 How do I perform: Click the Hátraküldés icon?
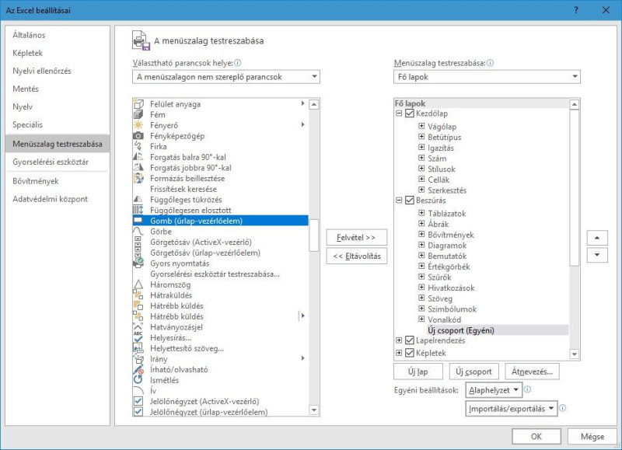click(x=138, y=295)
